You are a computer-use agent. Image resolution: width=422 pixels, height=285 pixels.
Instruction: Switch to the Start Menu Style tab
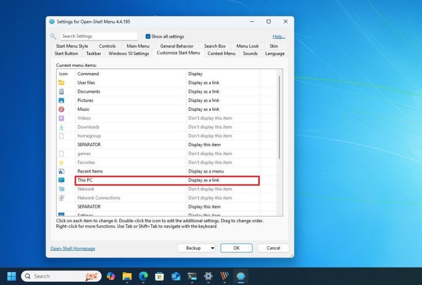[71, 46]
